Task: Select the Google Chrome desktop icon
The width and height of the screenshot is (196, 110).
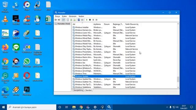Action: [5, 64]
